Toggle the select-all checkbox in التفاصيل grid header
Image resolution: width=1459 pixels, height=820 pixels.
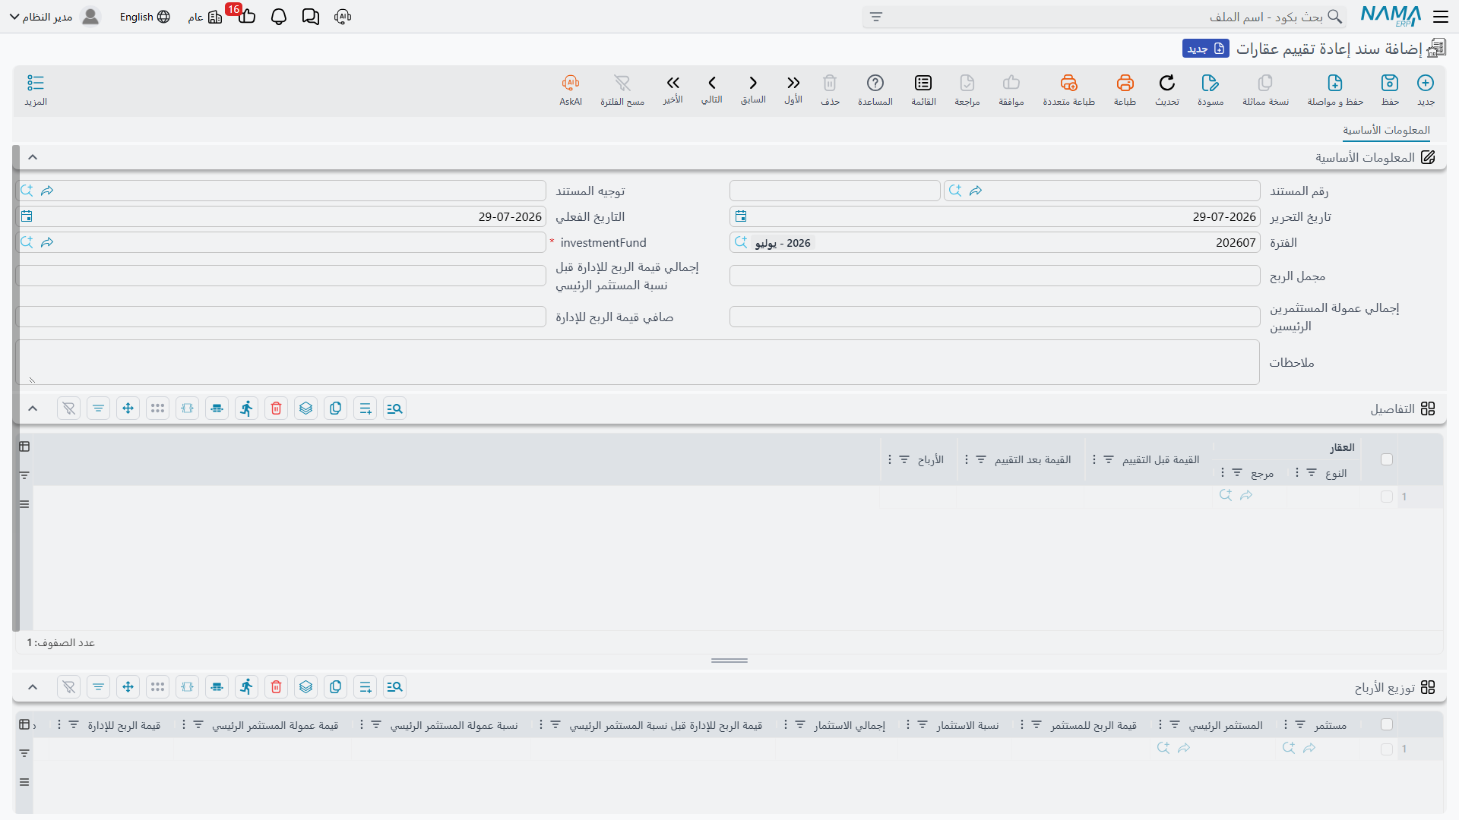(x=1387, y=459)
